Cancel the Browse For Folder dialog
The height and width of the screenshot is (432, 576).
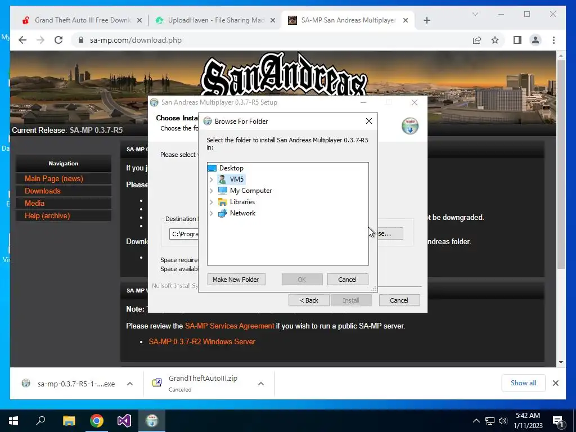(347, 280)
